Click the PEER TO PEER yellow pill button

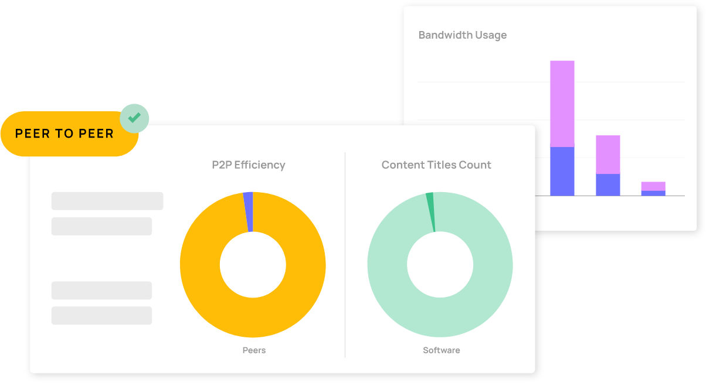[69, 134]
